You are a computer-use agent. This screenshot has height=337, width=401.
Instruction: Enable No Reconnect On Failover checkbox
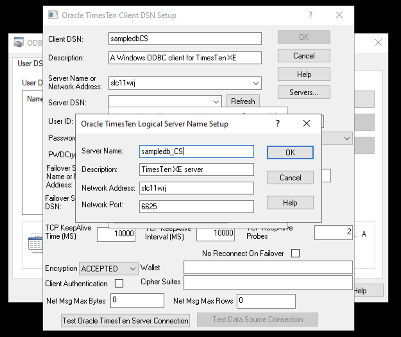[x=295, y=253]
